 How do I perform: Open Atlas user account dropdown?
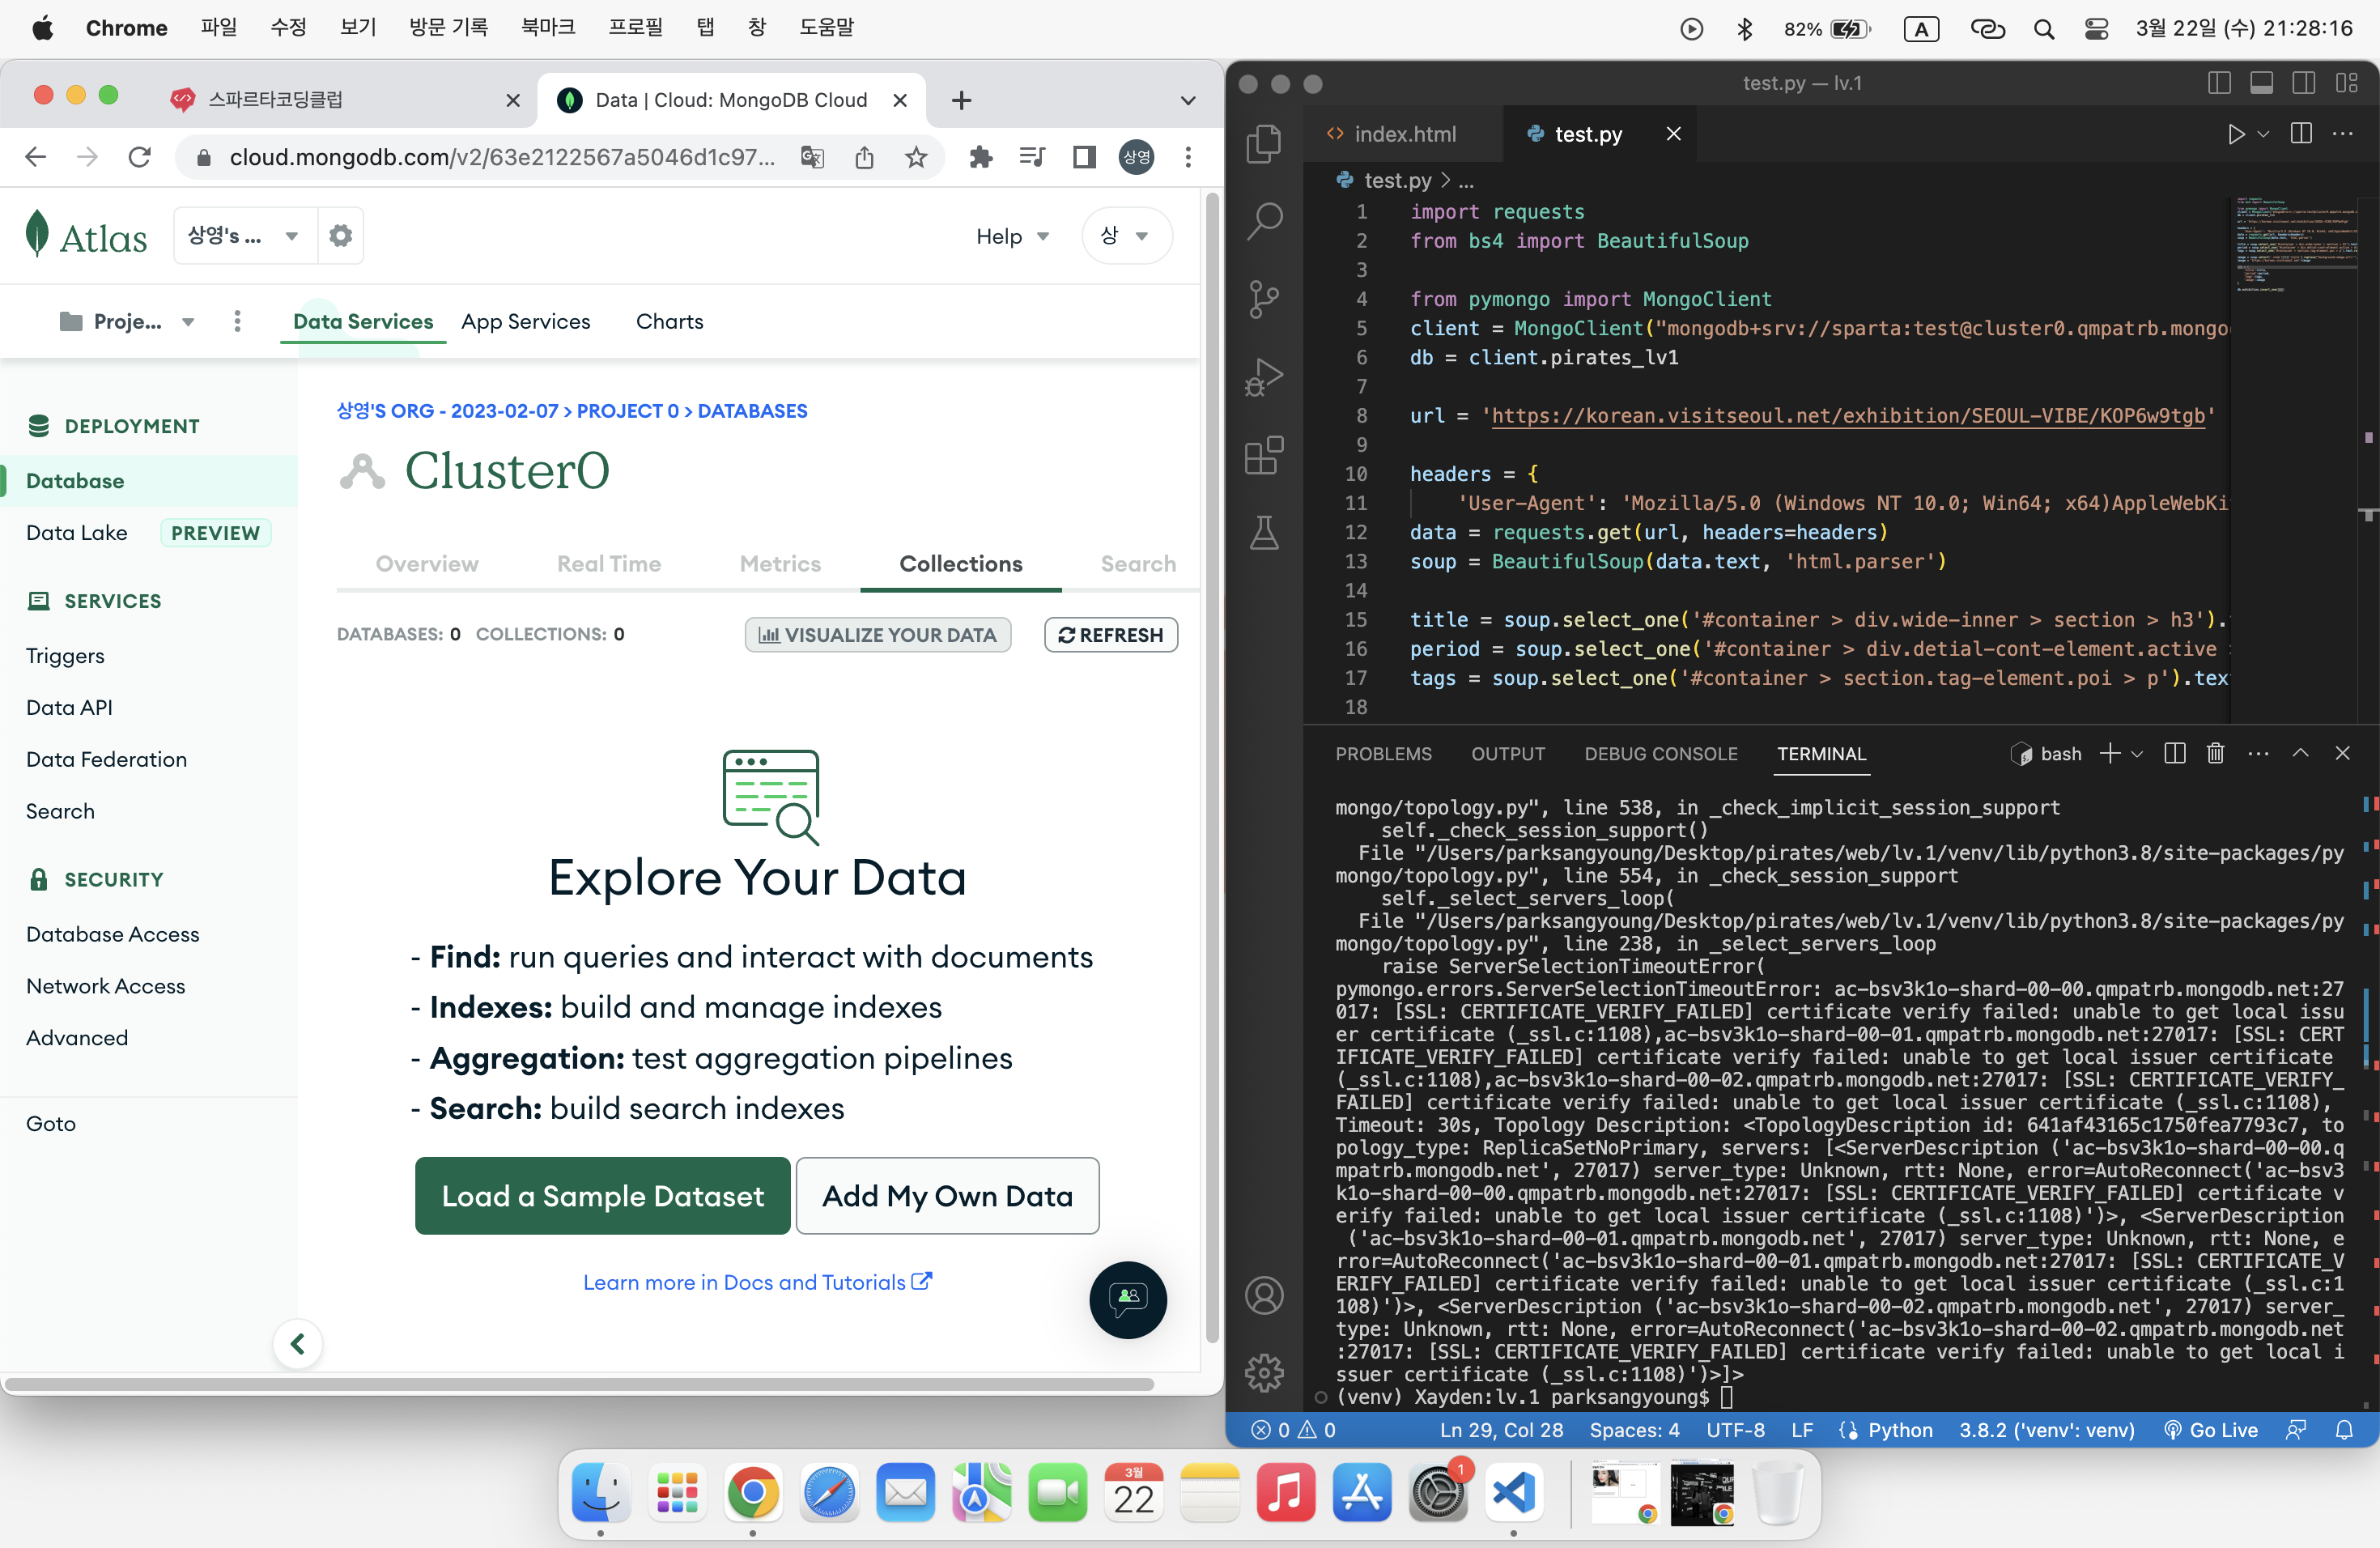pyautogui.click(x=1127, y=236)
